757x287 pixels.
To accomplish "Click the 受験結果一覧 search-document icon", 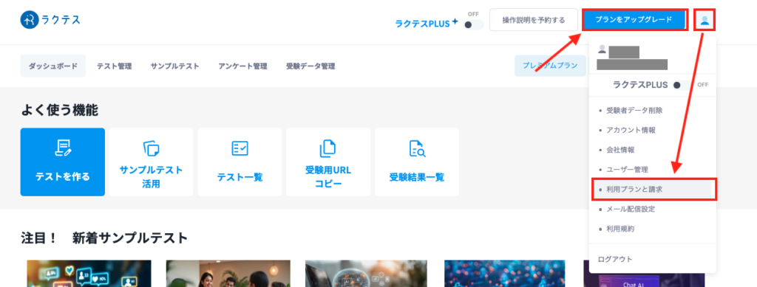I will coord(417,149).
